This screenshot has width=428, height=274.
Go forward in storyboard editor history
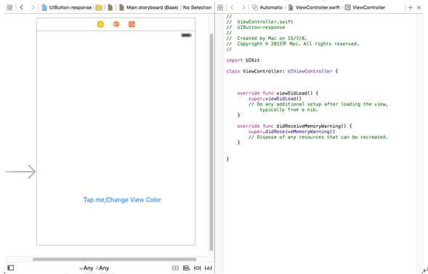coord(33,8)
